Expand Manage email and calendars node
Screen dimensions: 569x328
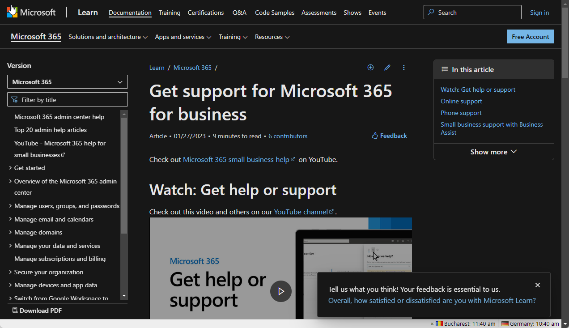coord(10,219)
